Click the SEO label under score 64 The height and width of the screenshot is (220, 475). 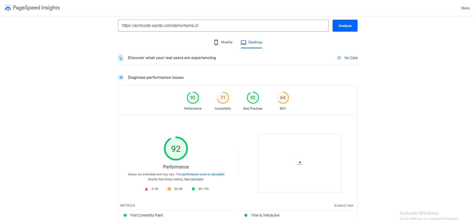[x=283, y=109]
